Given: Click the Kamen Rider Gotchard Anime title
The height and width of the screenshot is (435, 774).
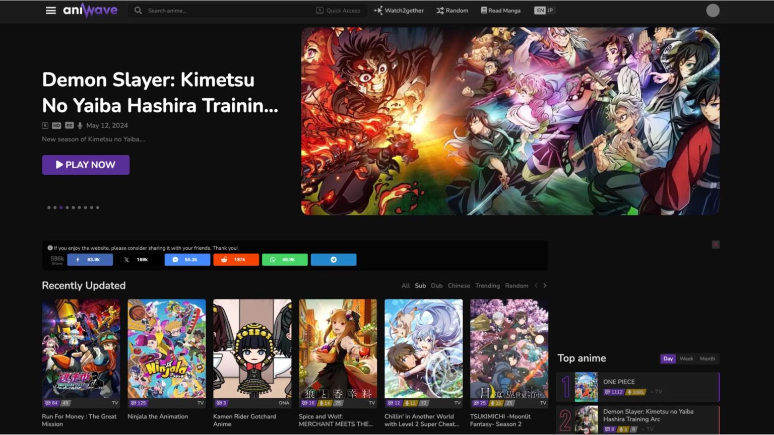Looking at the screenshot, I should pyautogui.click(x=244, y=420).
